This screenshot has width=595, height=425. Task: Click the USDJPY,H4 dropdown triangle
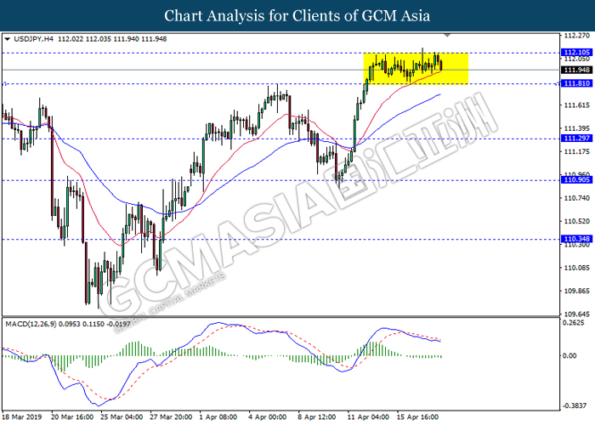tap(7, 39)
